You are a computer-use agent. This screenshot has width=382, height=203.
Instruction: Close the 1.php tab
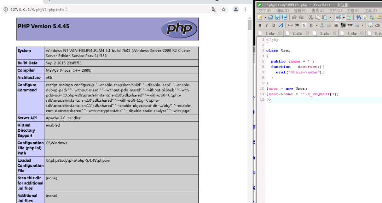280,33
